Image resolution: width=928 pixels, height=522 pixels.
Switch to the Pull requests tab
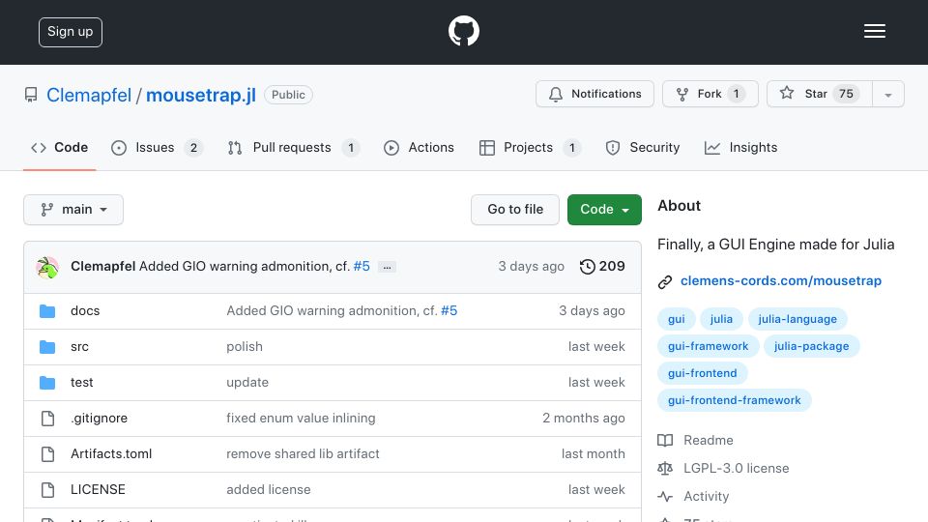point(294,147)
